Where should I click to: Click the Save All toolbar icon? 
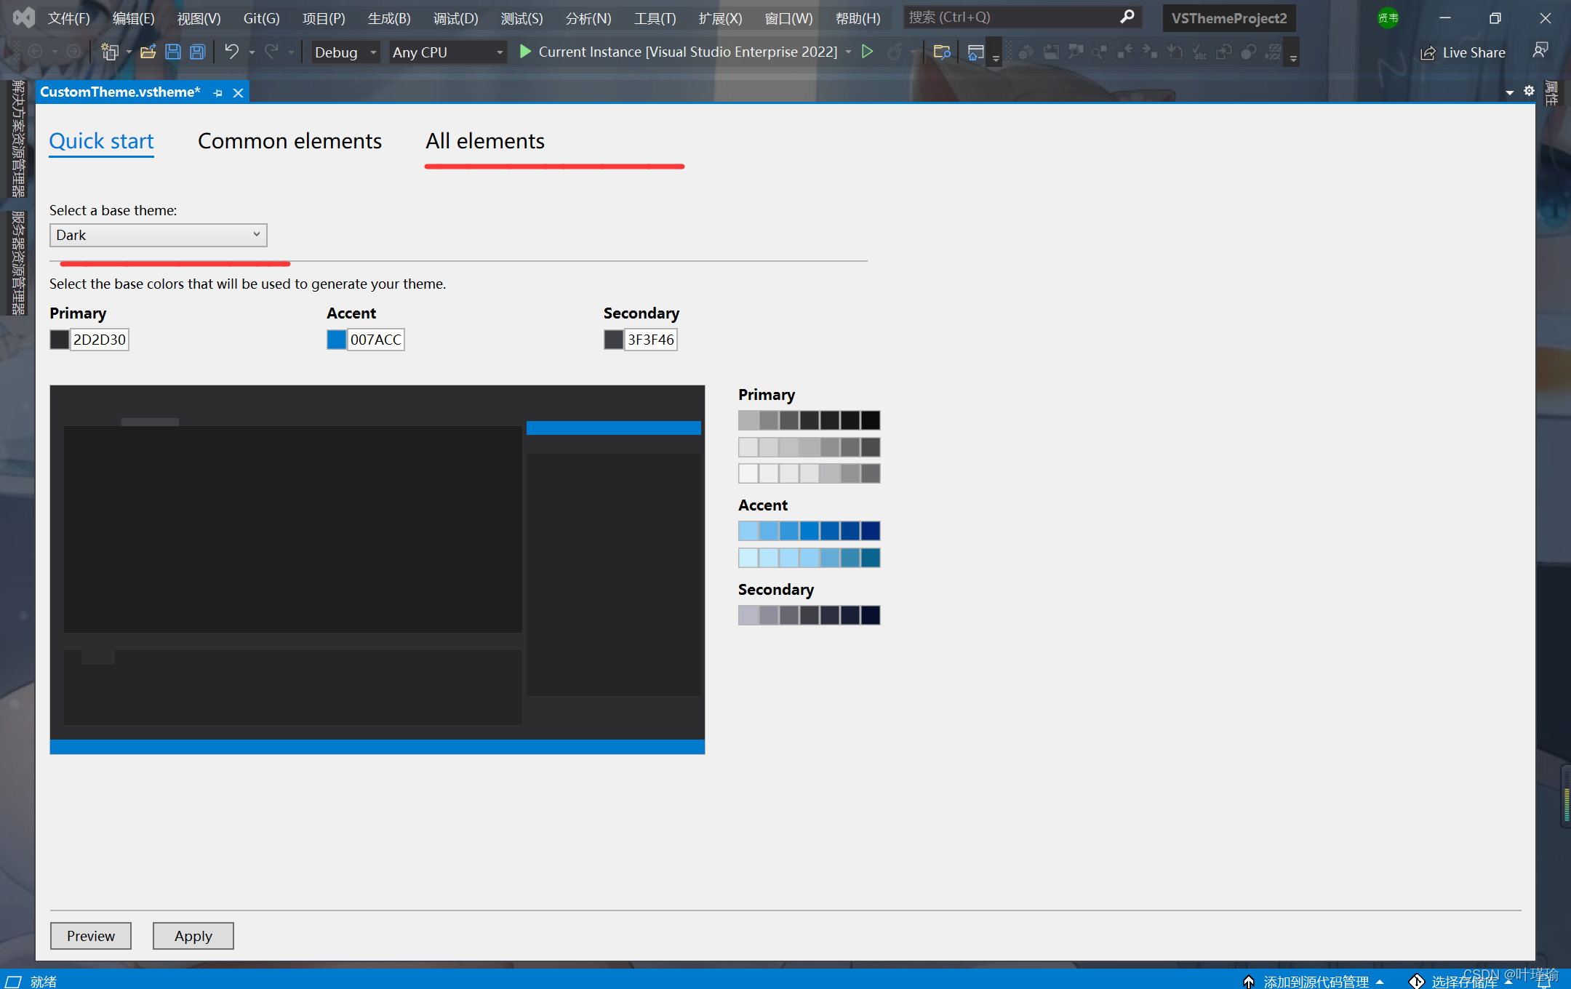point(197,52)
